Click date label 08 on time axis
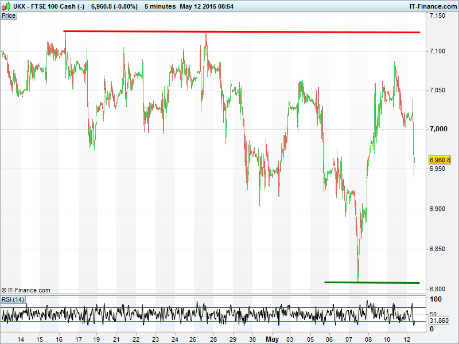The width and height of the screenshot is (459, 344). point(368,339)
